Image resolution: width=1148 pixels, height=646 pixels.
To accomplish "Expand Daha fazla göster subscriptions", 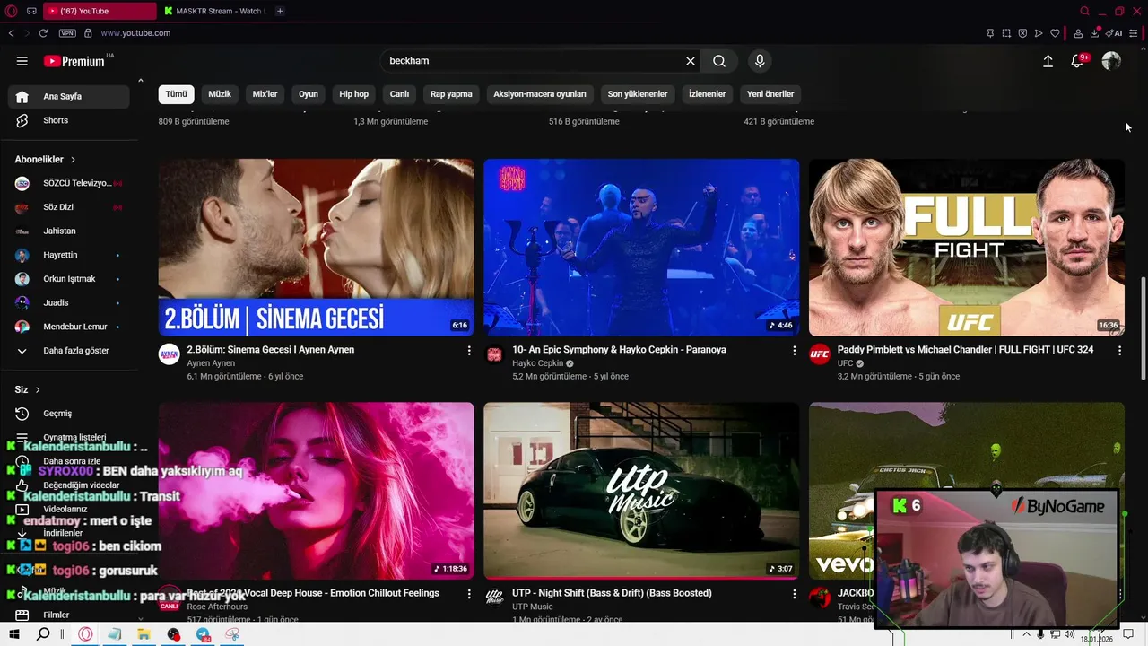I will coord(70,351).
